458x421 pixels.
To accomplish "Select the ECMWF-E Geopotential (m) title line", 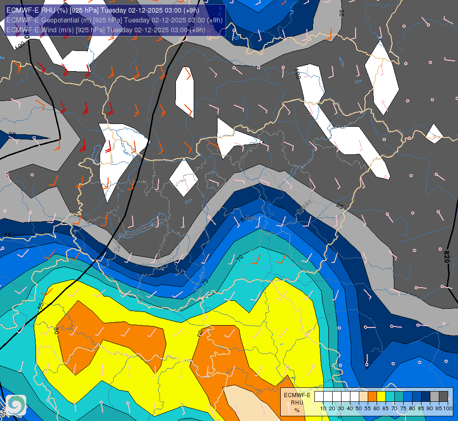I will pos(115,20).
